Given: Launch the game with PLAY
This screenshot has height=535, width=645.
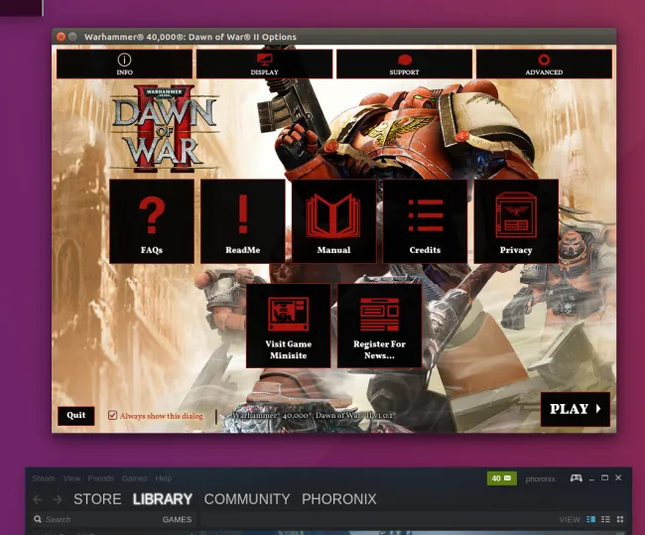Looking at the screenshot, I should [576, 409].
